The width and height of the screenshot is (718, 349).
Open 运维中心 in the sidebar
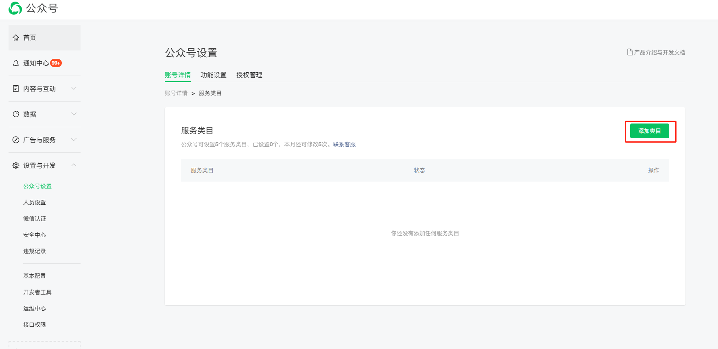[x=35, y=308]
